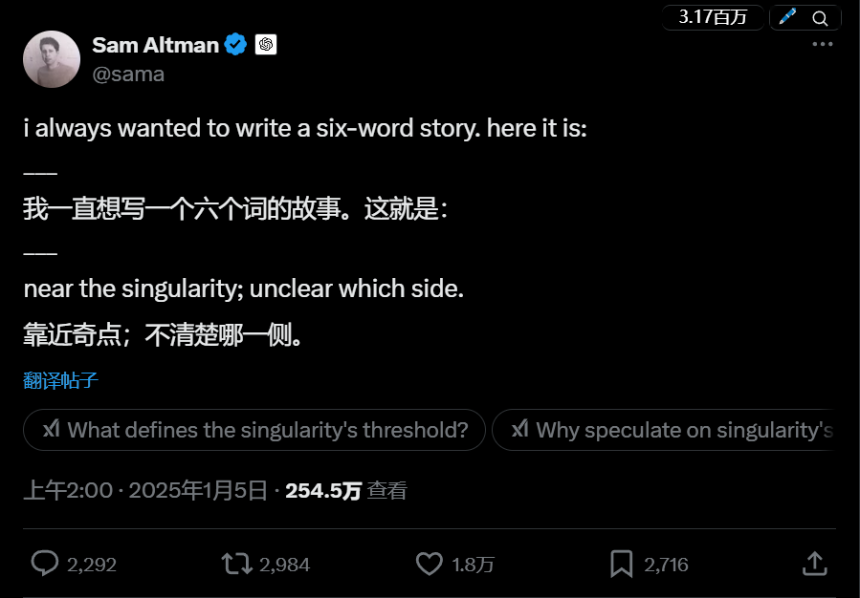View the 254.5万 查看 view count
Viewport: 860px width, 598px height.
345,491
